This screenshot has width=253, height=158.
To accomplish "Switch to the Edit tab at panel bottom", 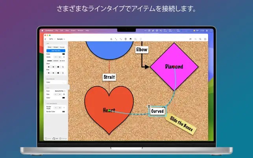I will (55, 138).
